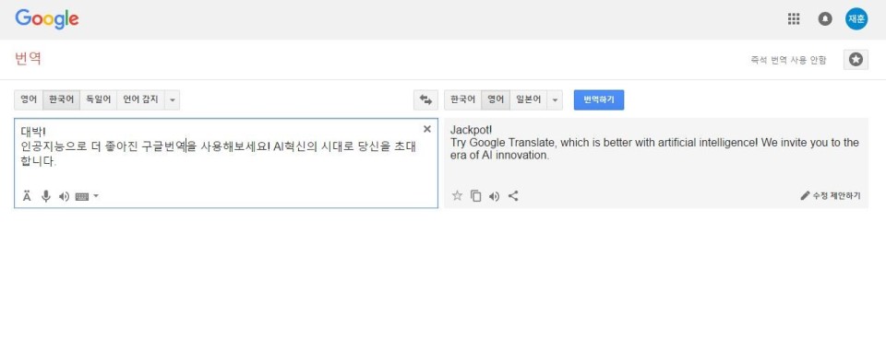The width and height of the screenshot is (886, 338).
Task: Open the 재훈 account avatar
Action: tap(856, 19)
